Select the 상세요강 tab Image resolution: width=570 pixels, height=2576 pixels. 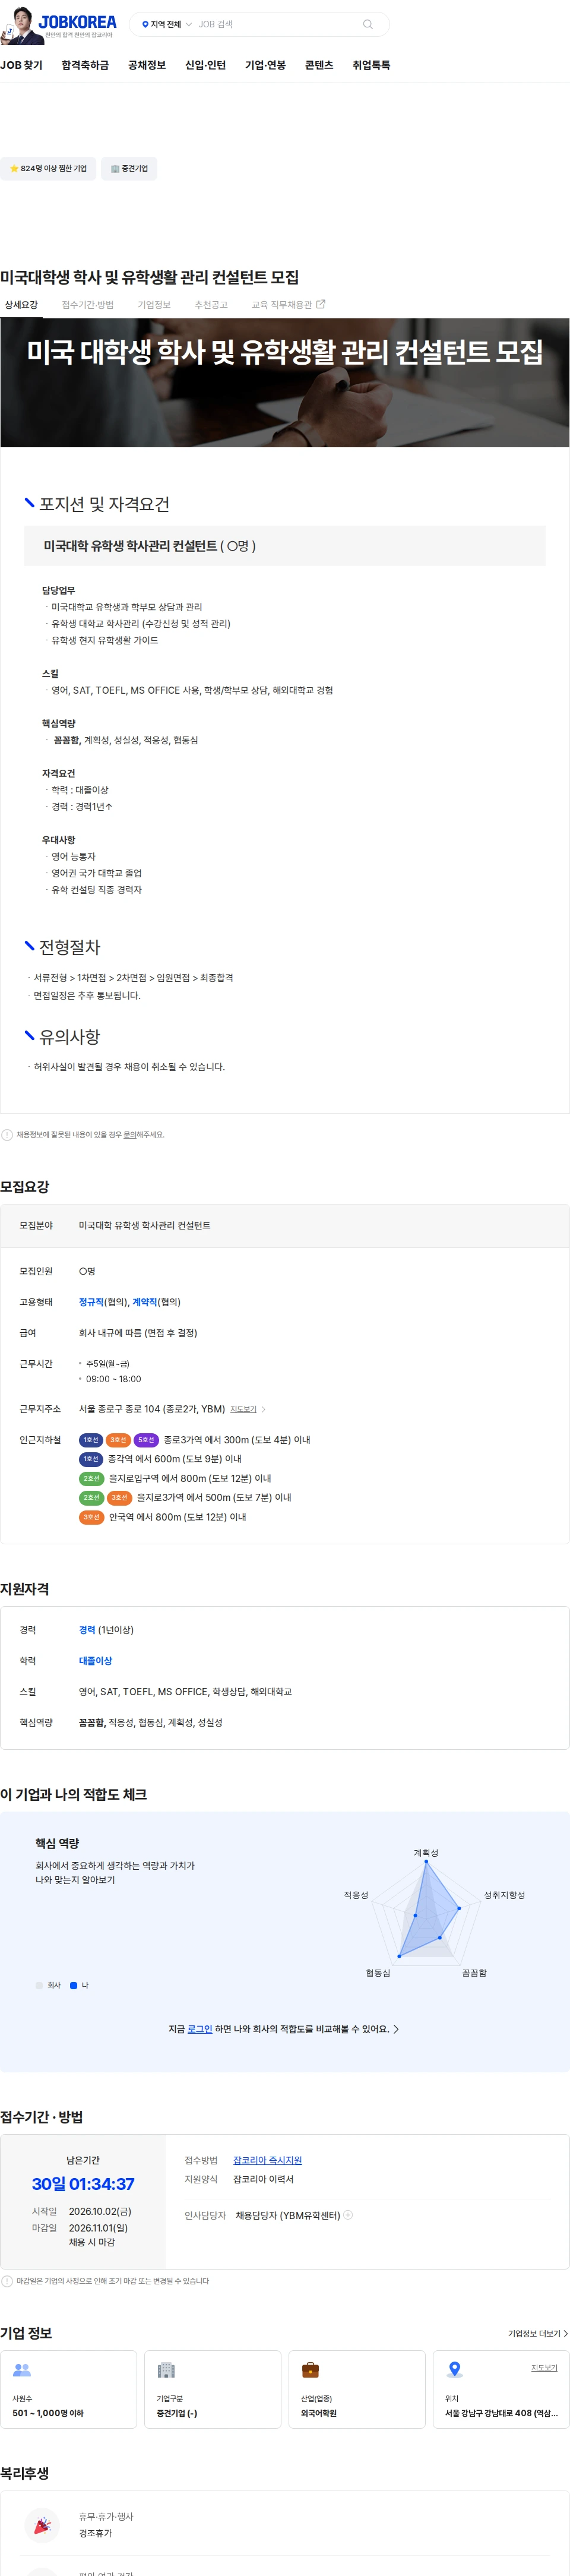21,305
